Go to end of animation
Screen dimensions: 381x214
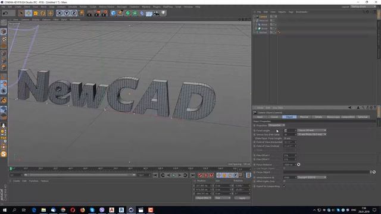(192, 175)
